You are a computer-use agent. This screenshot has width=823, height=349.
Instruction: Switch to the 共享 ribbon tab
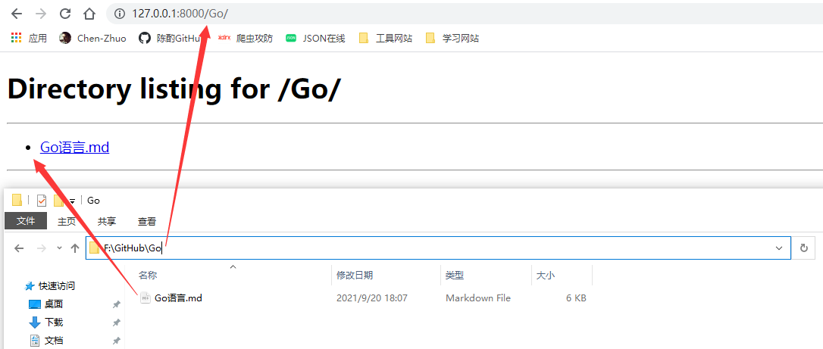(x=107, y=222)
